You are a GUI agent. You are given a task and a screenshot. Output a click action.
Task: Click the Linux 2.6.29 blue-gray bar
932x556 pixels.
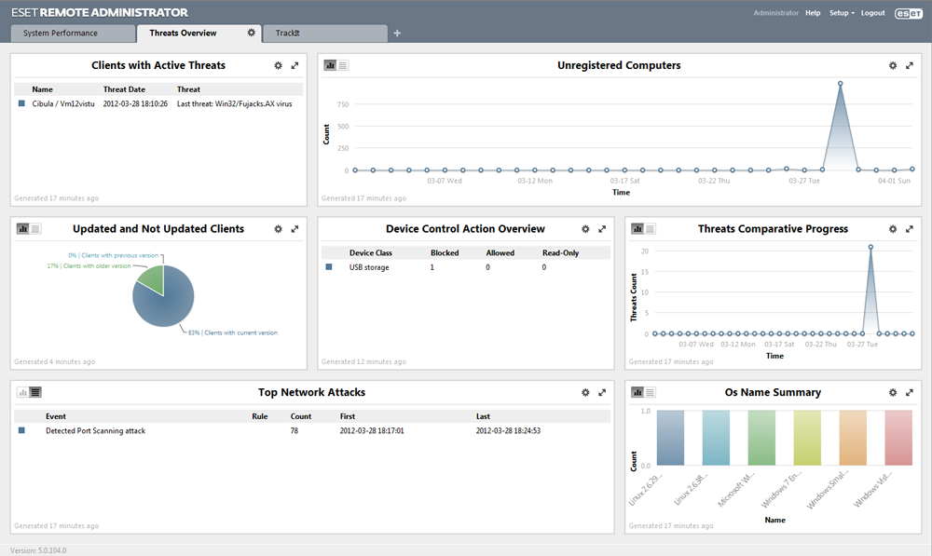point(670,438)
